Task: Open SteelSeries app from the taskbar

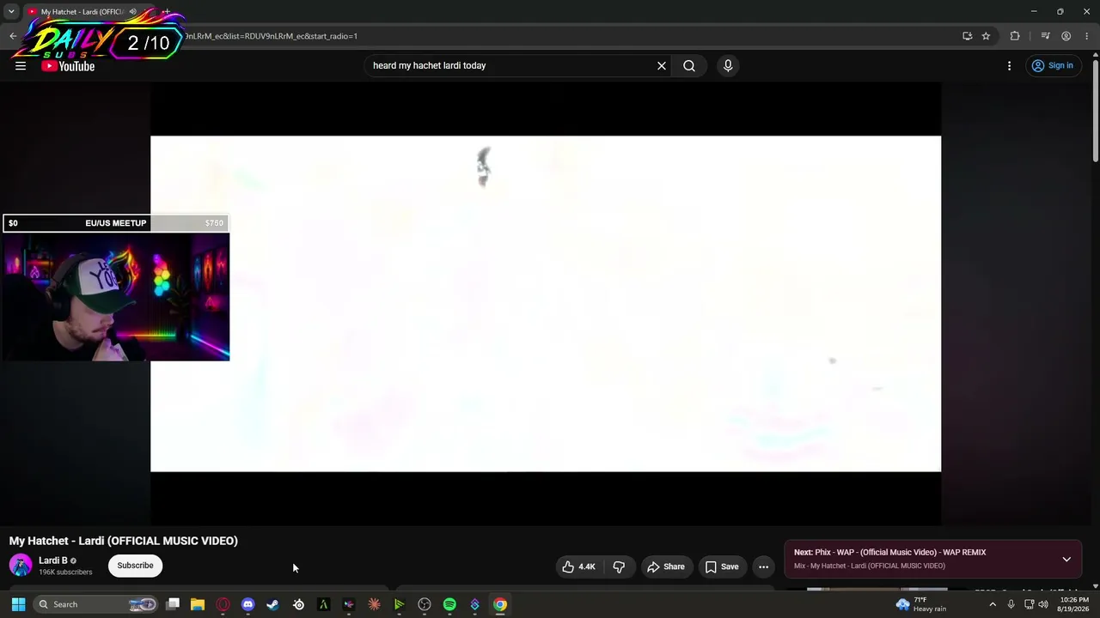Action: (298, 604)
